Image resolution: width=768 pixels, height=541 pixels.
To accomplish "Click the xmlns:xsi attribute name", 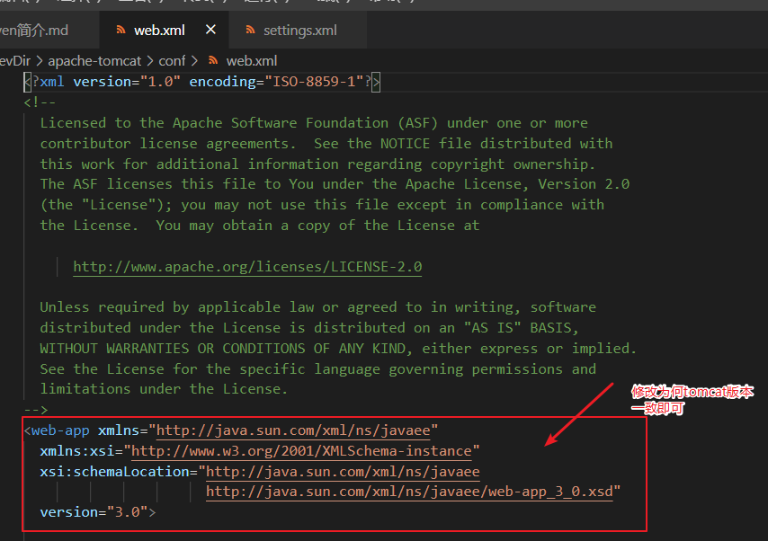I will click(x=77, y=451).
